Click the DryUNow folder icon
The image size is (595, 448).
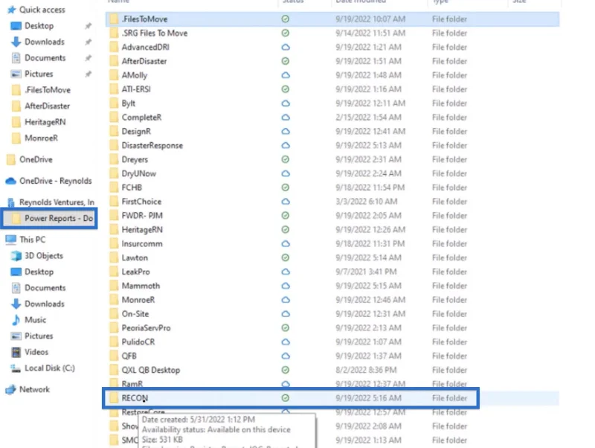tap(114, 173)
